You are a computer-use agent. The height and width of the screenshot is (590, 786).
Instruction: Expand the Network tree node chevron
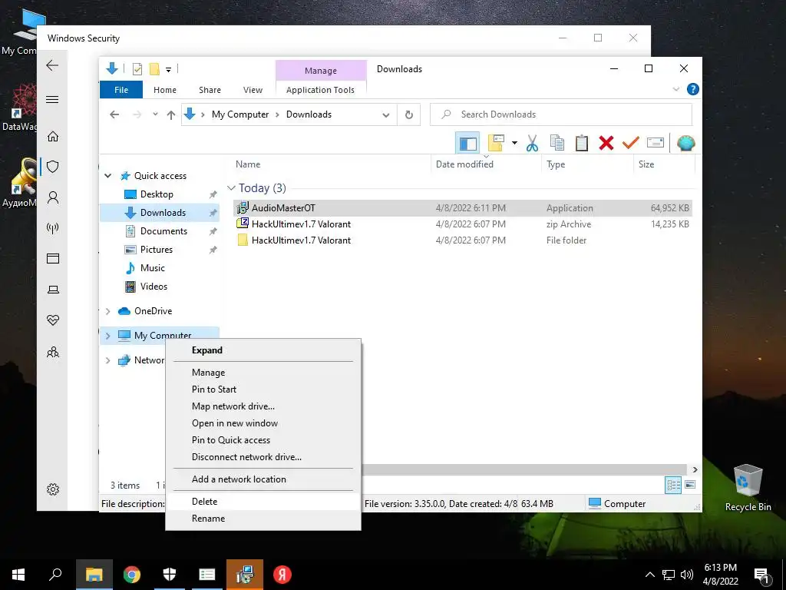pyautogui.click(x=107, y=360)
